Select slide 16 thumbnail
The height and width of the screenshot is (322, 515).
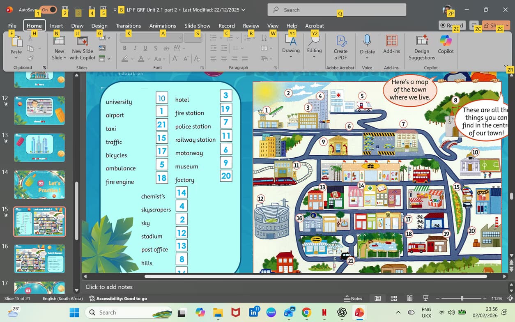coord(39,258)
